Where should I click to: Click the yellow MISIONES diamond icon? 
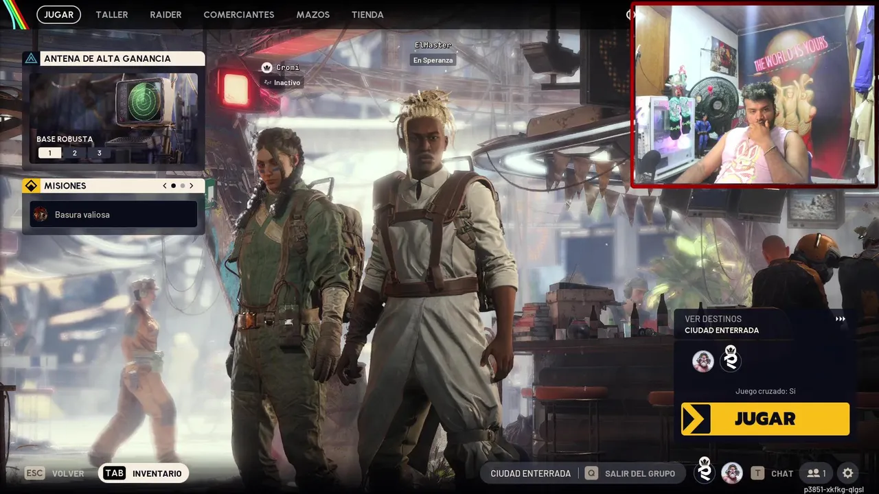point(31,186)
